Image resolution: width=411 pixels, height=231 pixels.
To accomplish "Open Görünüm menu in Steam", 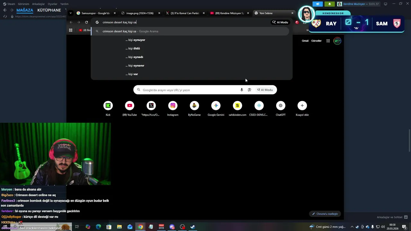I will 23,4.
